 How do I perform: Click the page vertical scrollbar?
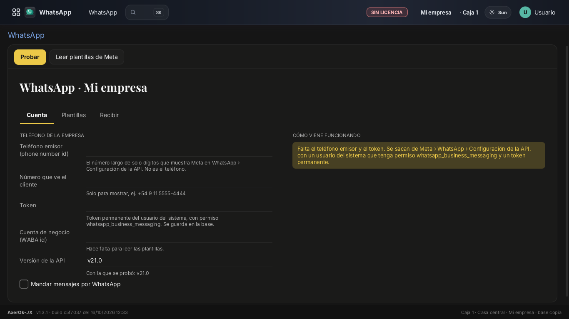click(x=567, y=171)
